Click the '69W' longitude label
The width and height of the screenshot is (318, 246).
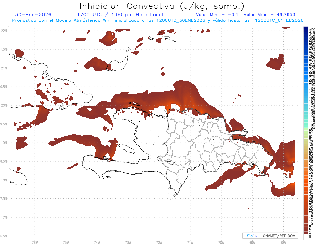pyautogui.click(x=252, y=242)
